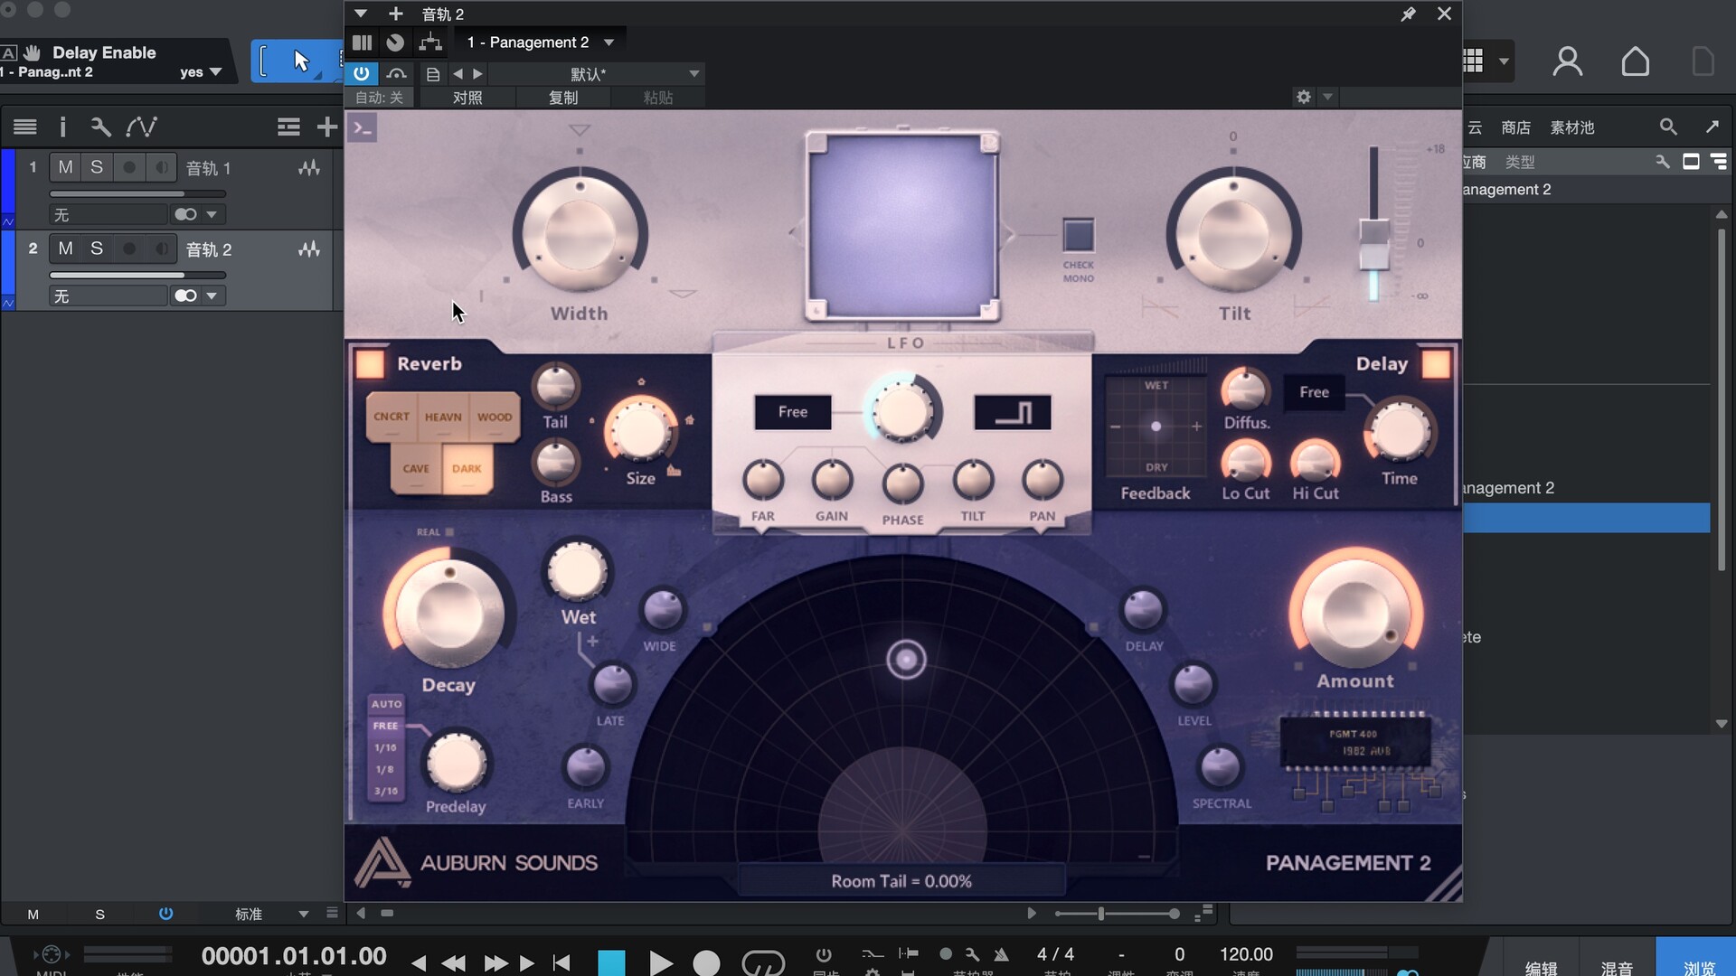The height and width of the screenshot is (976, 1736).
Task: Open the 标准 mode dropdown
Action: pyautogui.click(x=271, y=914)
